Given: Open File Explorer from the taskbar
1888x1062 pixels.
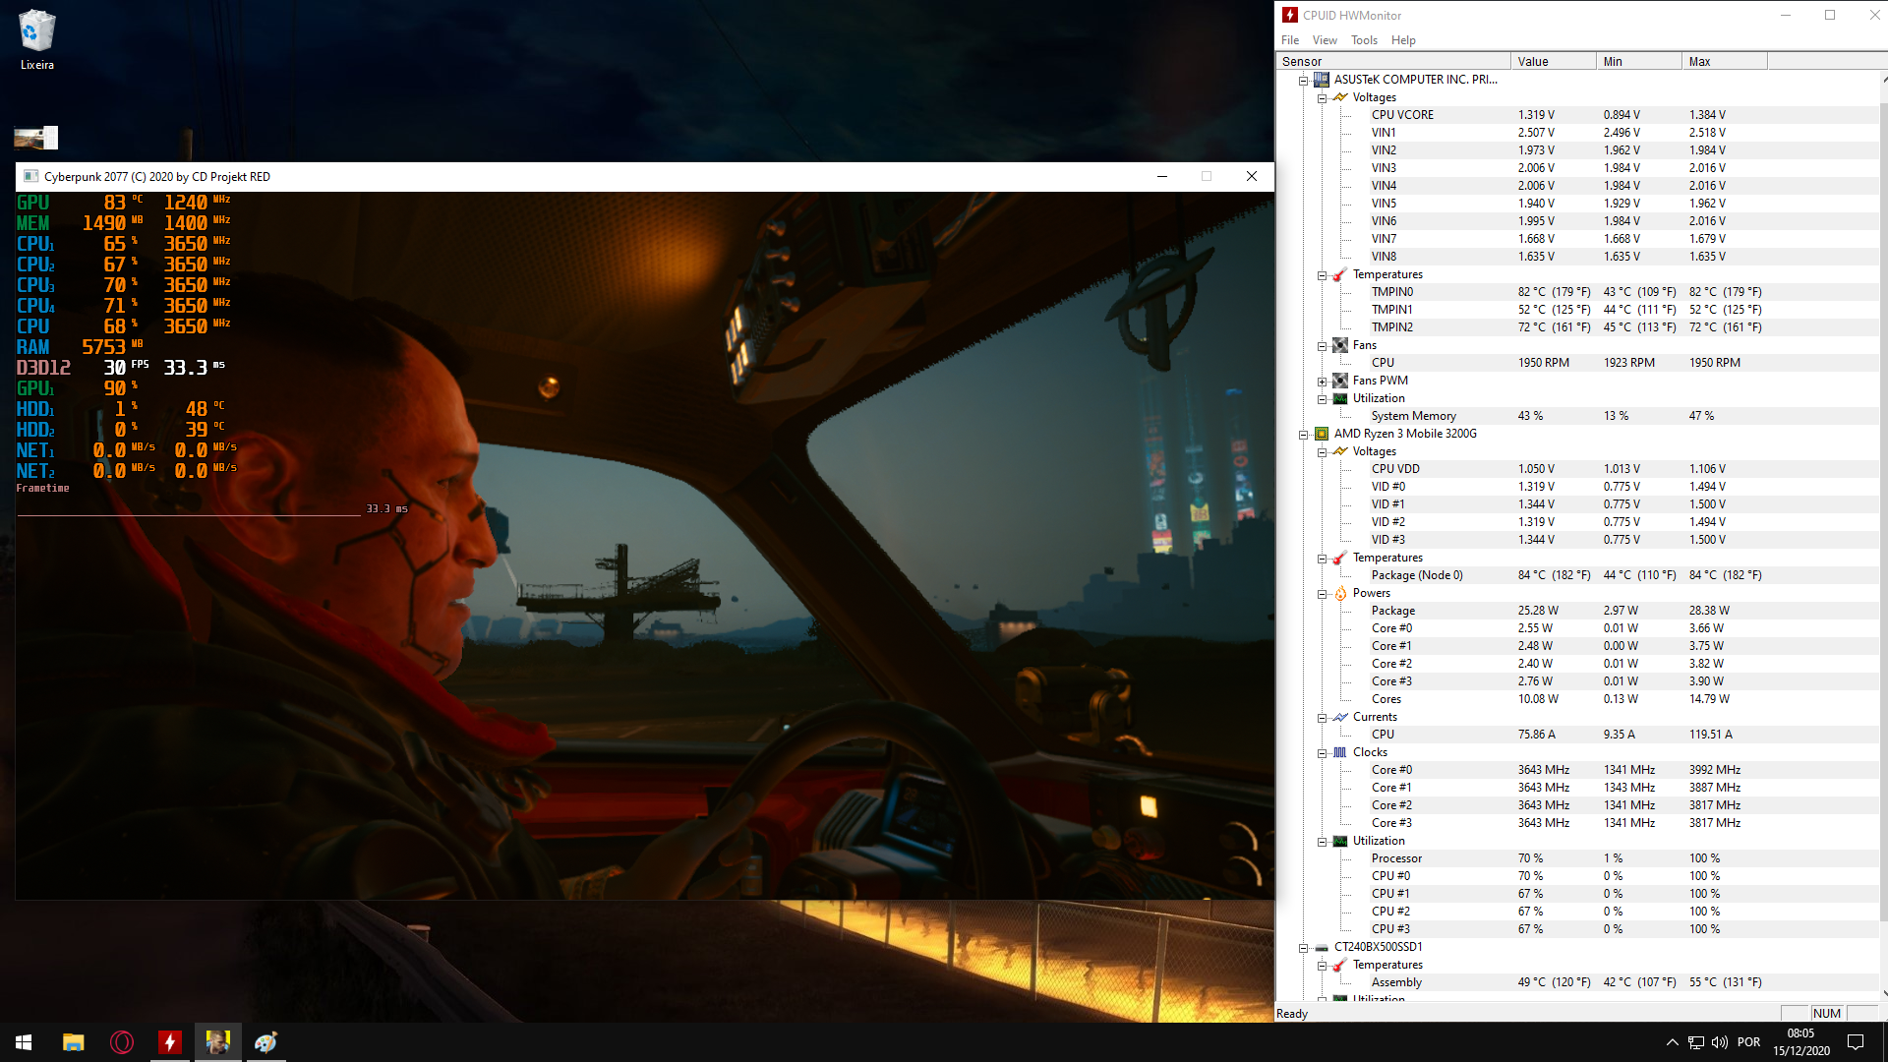Looking at the screenshot, I should point(73,1042).
